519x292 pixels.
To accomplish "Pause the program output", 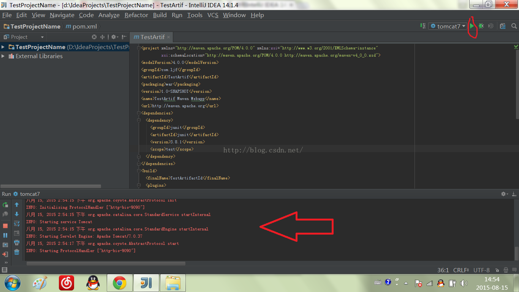I will 5,235.
